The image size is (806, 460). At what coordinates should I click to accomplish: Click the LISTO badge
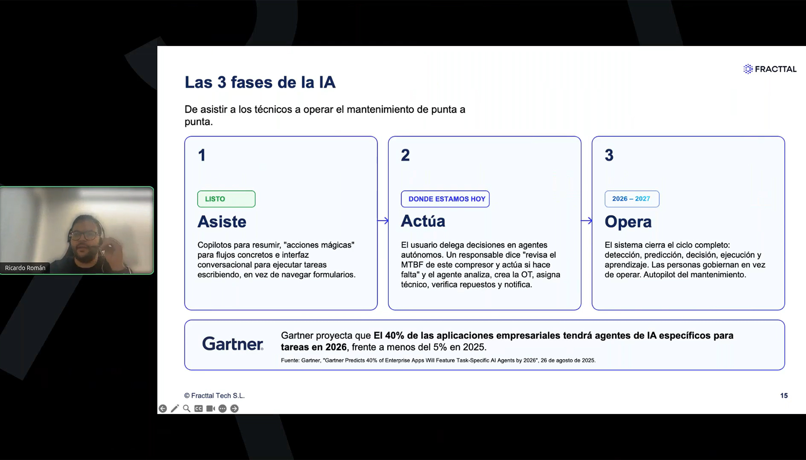click(226, 199)
